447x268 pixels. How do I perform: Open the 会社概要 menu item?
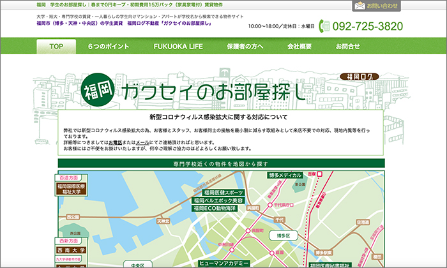[299, 47]
